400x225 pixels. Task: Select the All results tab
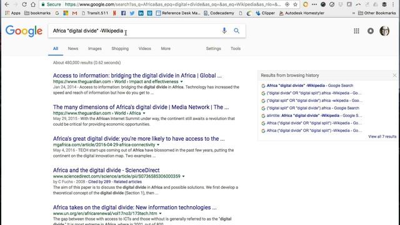click(56, 49)
